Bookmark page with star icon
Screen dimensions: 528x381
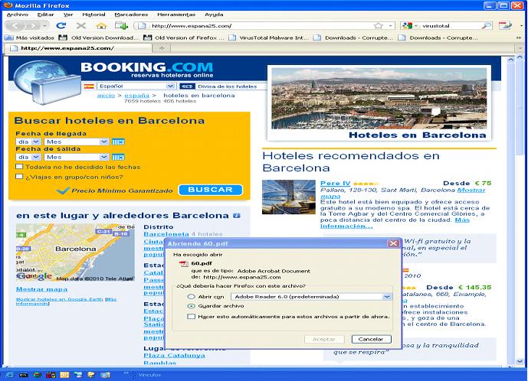pos(379,25)
